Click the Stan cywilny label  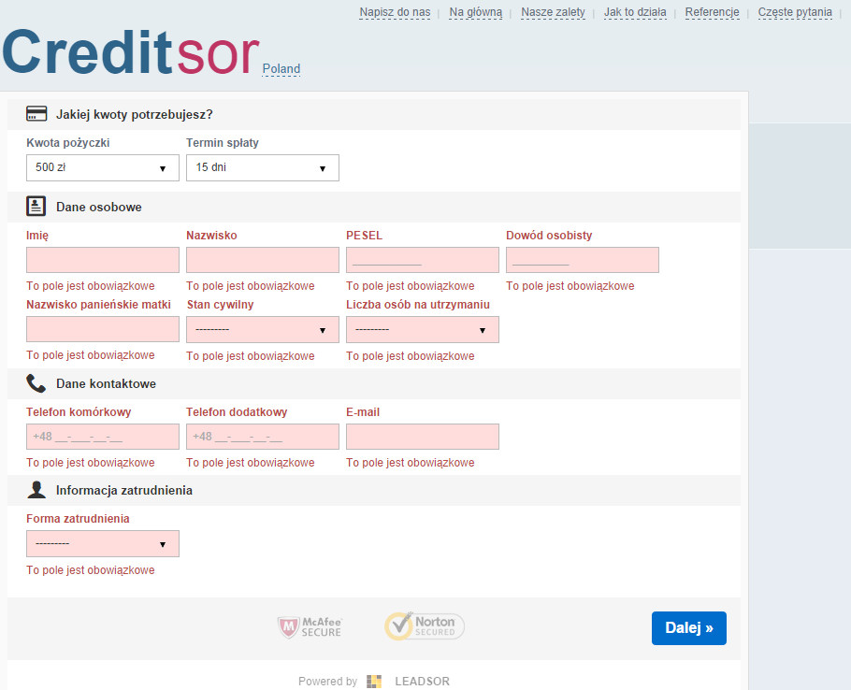point(221,304)
